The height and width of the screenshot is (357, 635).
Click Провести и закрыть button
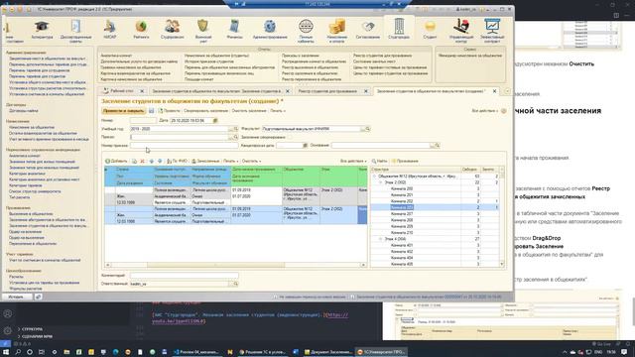click(x=123, y=110)
